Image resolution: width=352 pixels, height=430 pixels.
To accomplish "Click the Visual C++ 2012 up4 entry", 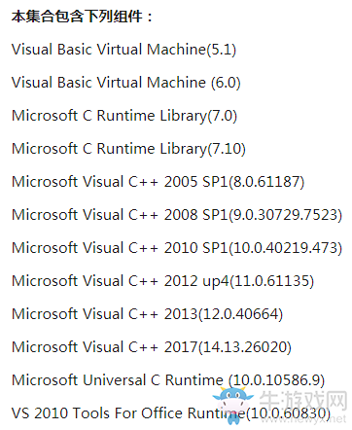I will [x=162, y=281].
